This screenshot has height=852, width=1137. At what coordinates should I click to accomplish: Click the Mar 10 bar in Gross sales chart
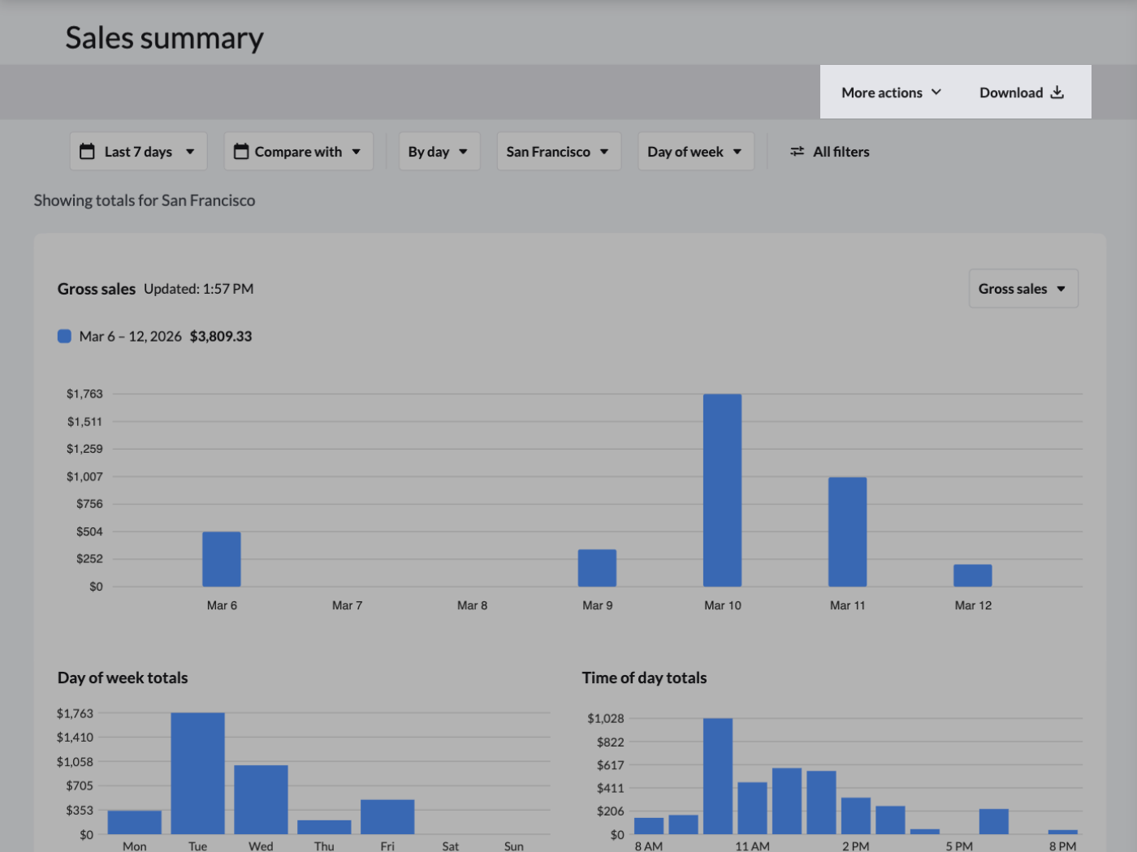click(x=722, y=490)
